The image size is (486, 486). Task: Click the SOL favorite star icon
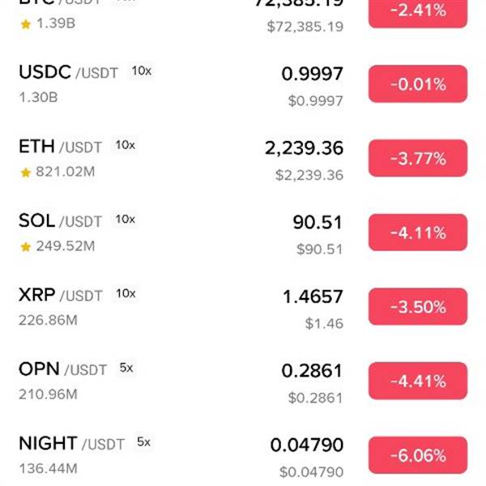click(x=25, y=246)
